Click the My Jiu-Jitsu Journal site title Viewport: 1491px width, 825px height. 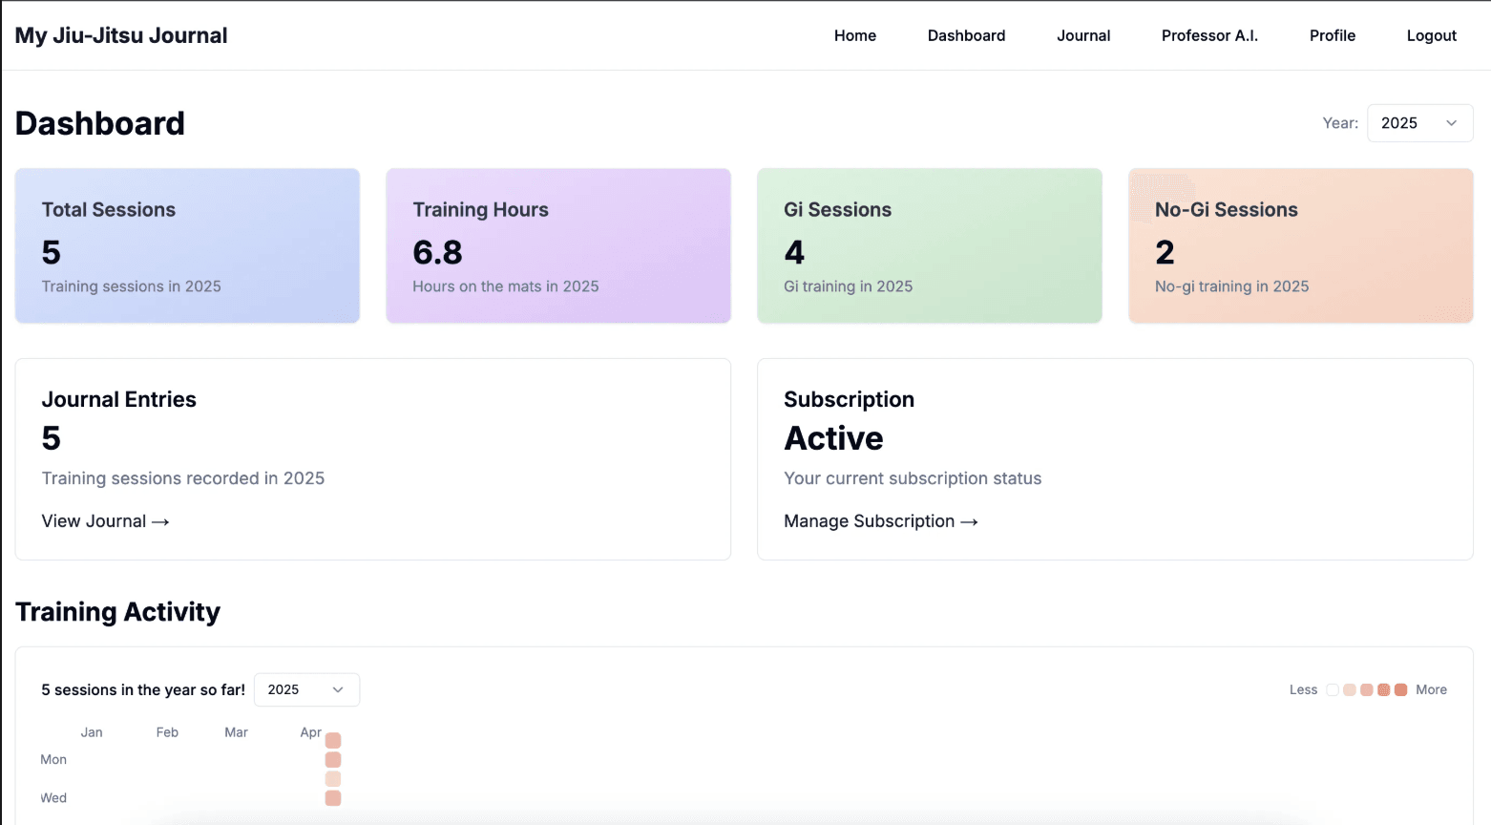[x=121, y=35]
